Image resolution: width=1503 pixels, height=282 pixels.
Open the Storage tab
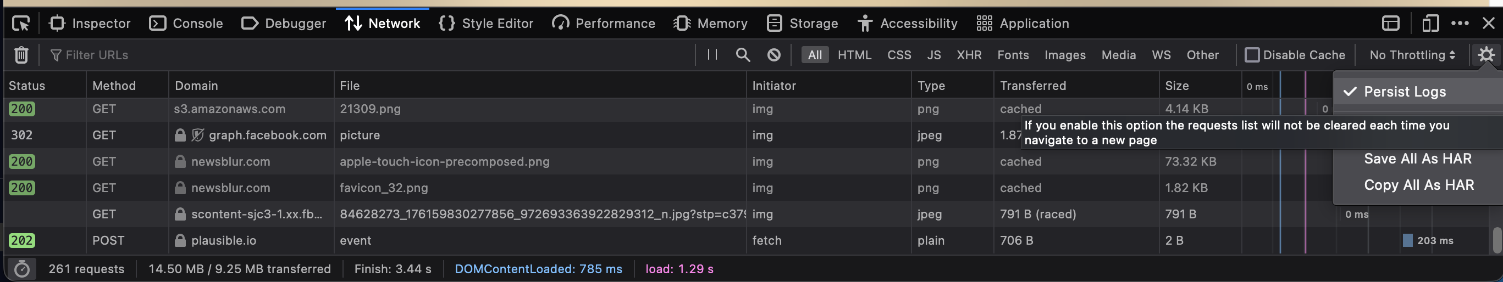pyautogui.click(x=802, y=23)
